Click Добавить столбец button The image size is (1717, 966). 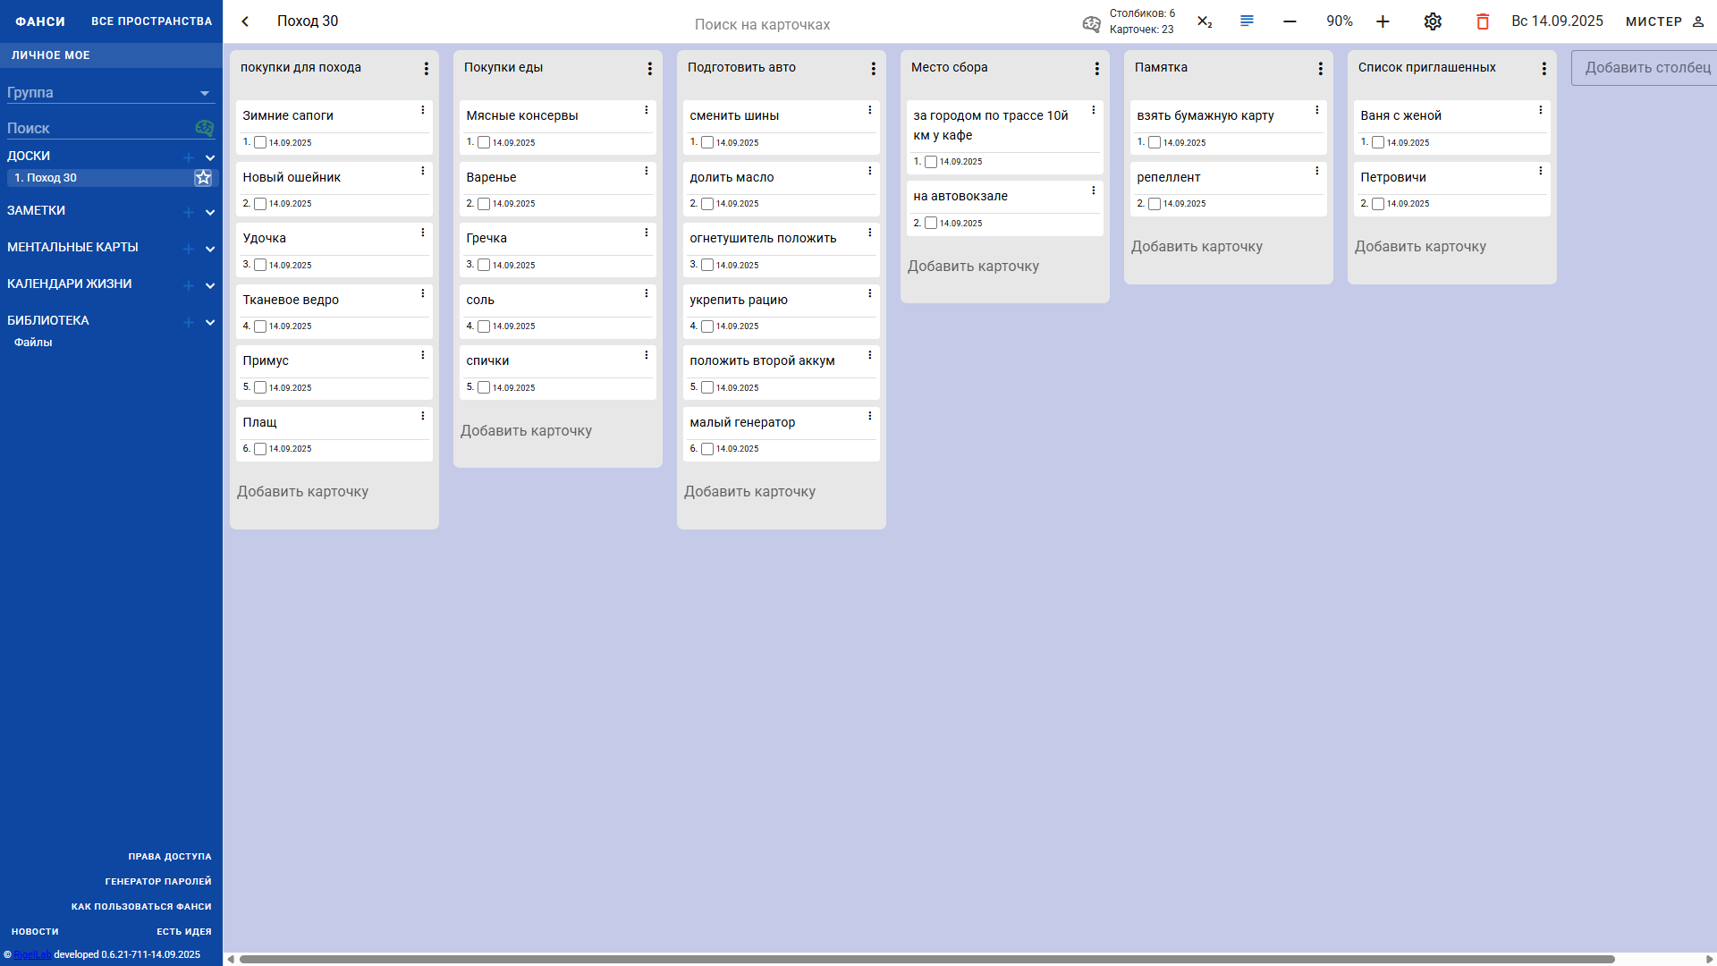pos(1645,68)
